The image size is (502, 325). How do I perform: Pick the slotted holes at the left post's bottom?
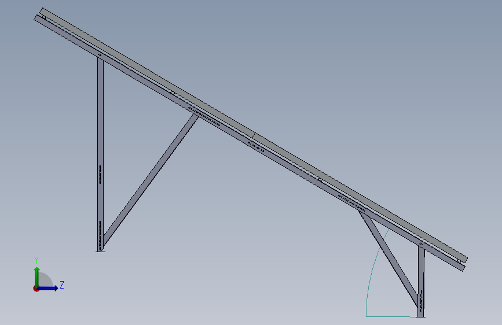pyautogui.click(x=100, y=235)
